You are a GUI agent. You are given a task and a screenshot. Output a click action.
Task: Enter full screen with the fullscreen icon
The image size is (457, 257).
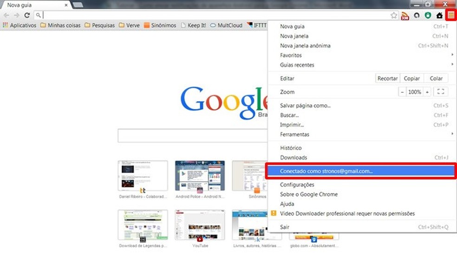(441, 92)
